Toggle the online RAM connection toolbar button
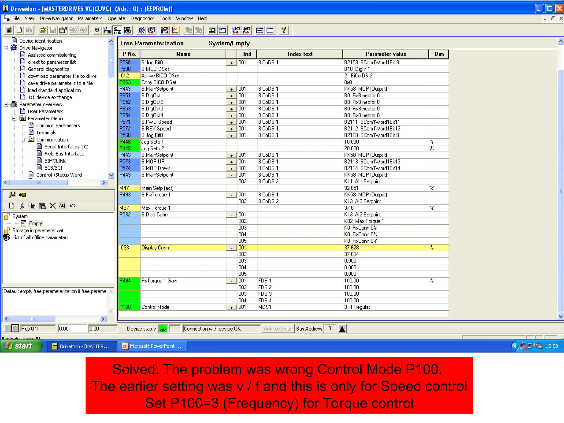This screenshot has height=423, width=564. click(x=107, y=30)
